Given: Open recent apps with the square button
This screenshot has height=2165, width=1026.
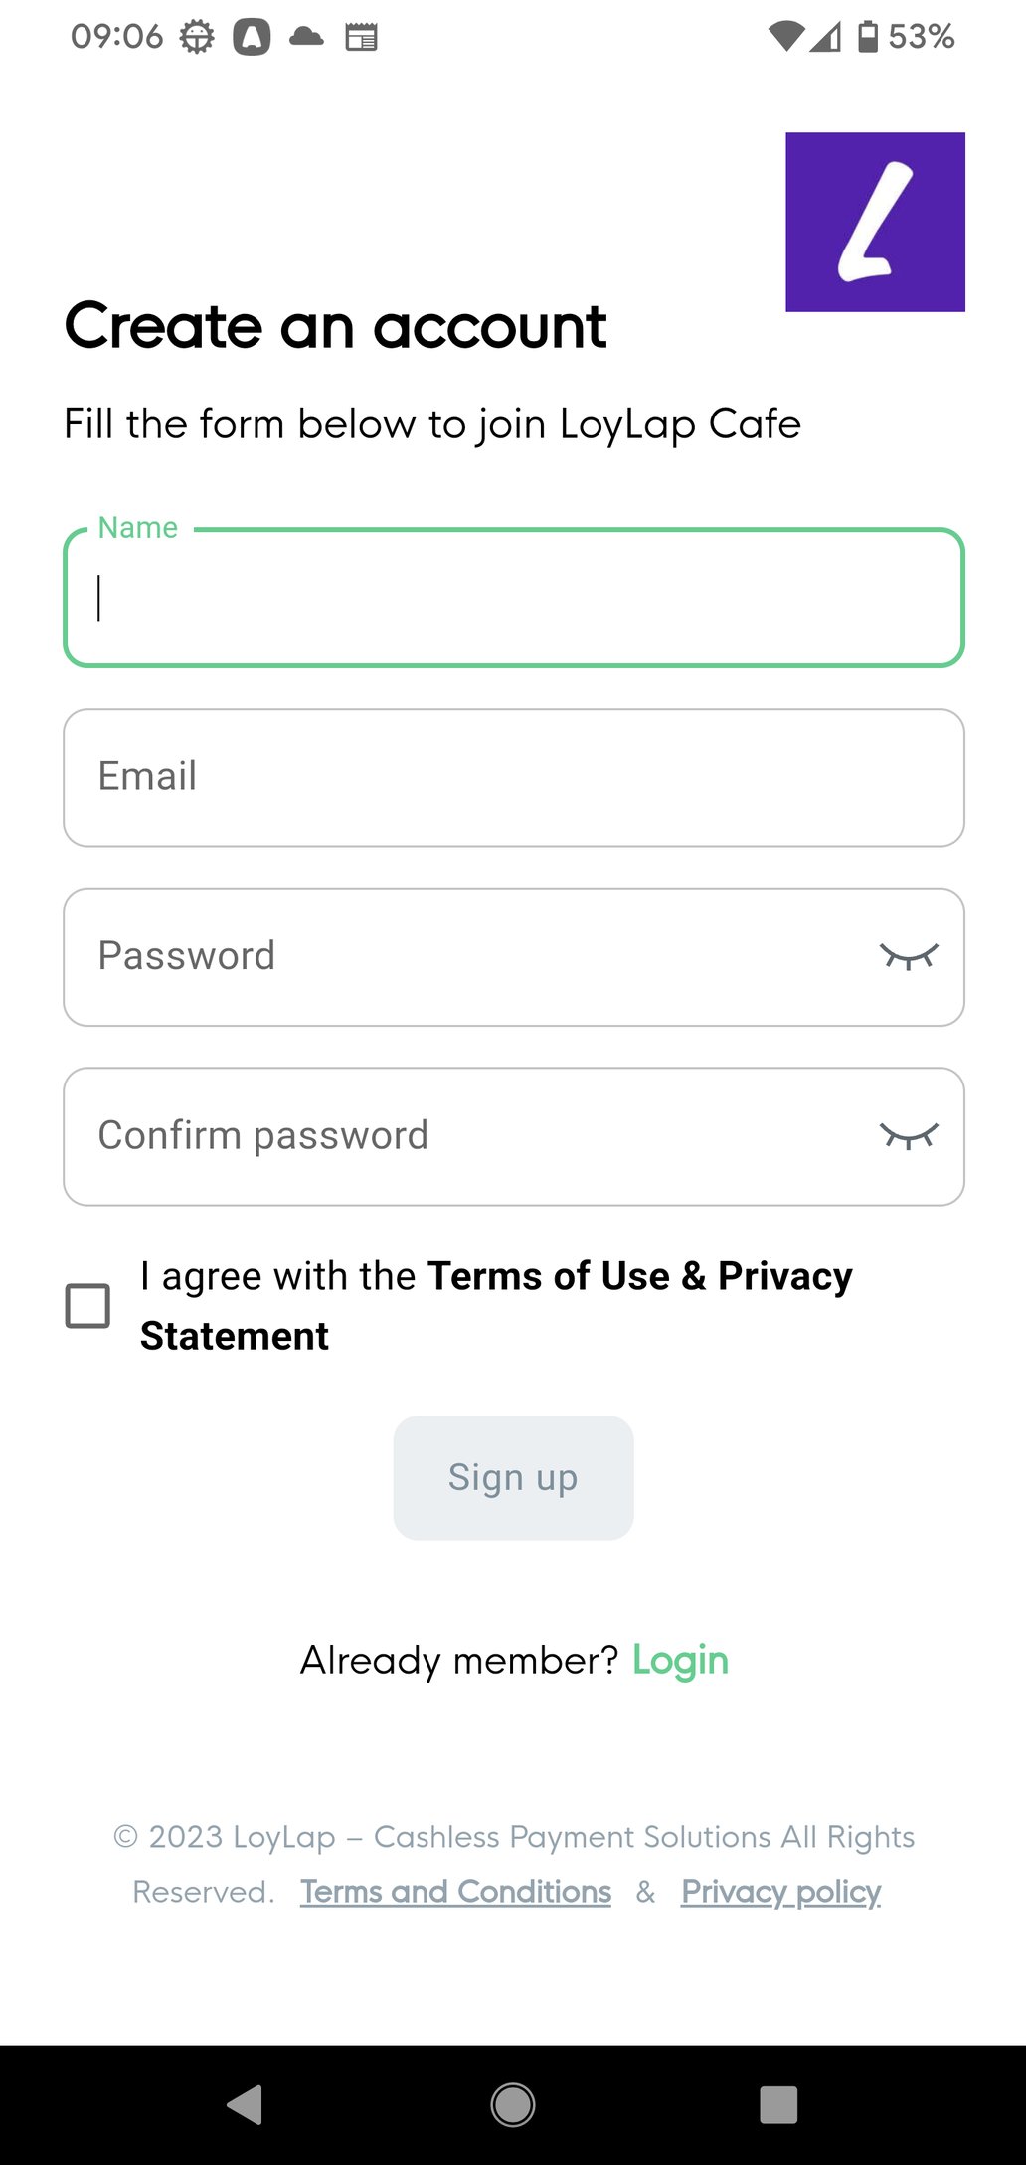Looking at the screenshot, I should (777, 2104).
